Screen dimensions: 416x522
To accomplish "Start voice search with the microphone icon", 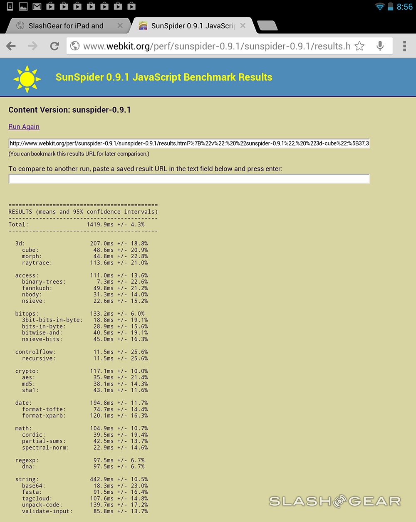I will pyautogui.click(x=380, y=46).
